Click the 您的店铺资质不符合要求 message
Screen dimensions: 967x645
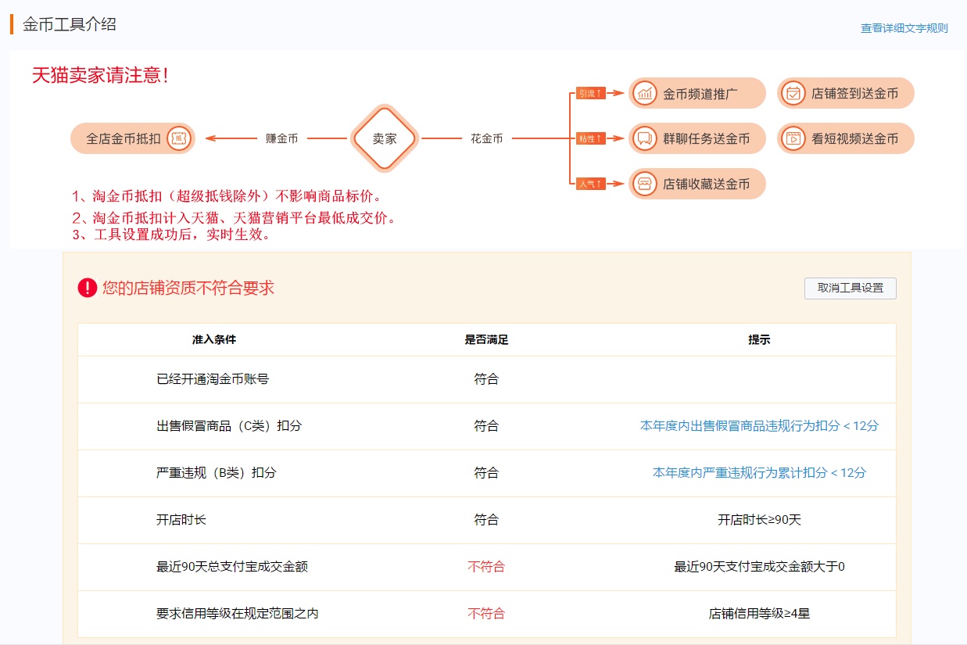coord(188,288)
